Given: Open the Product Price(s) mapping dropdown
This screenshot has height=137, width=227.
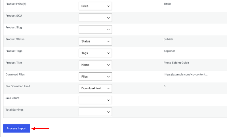Looking at the screenshot, I should point(95,6).
